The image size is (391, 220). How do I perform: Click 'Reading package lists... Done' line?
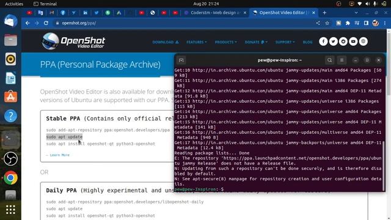point(212,153)
